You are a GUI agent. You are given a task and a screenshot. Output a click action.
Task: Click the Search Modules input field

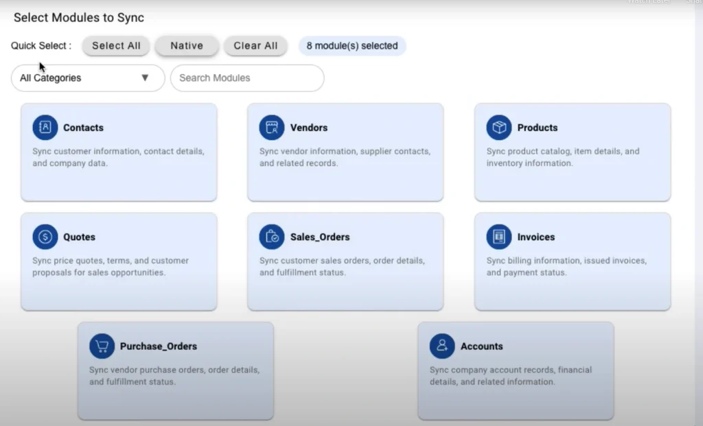click(247, 78)
